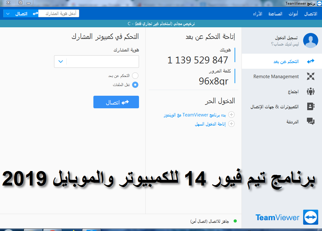This screenshot has height=231, width=322.
Task: Open the top bar connect dropdown arrow
Action: (8, 14)
